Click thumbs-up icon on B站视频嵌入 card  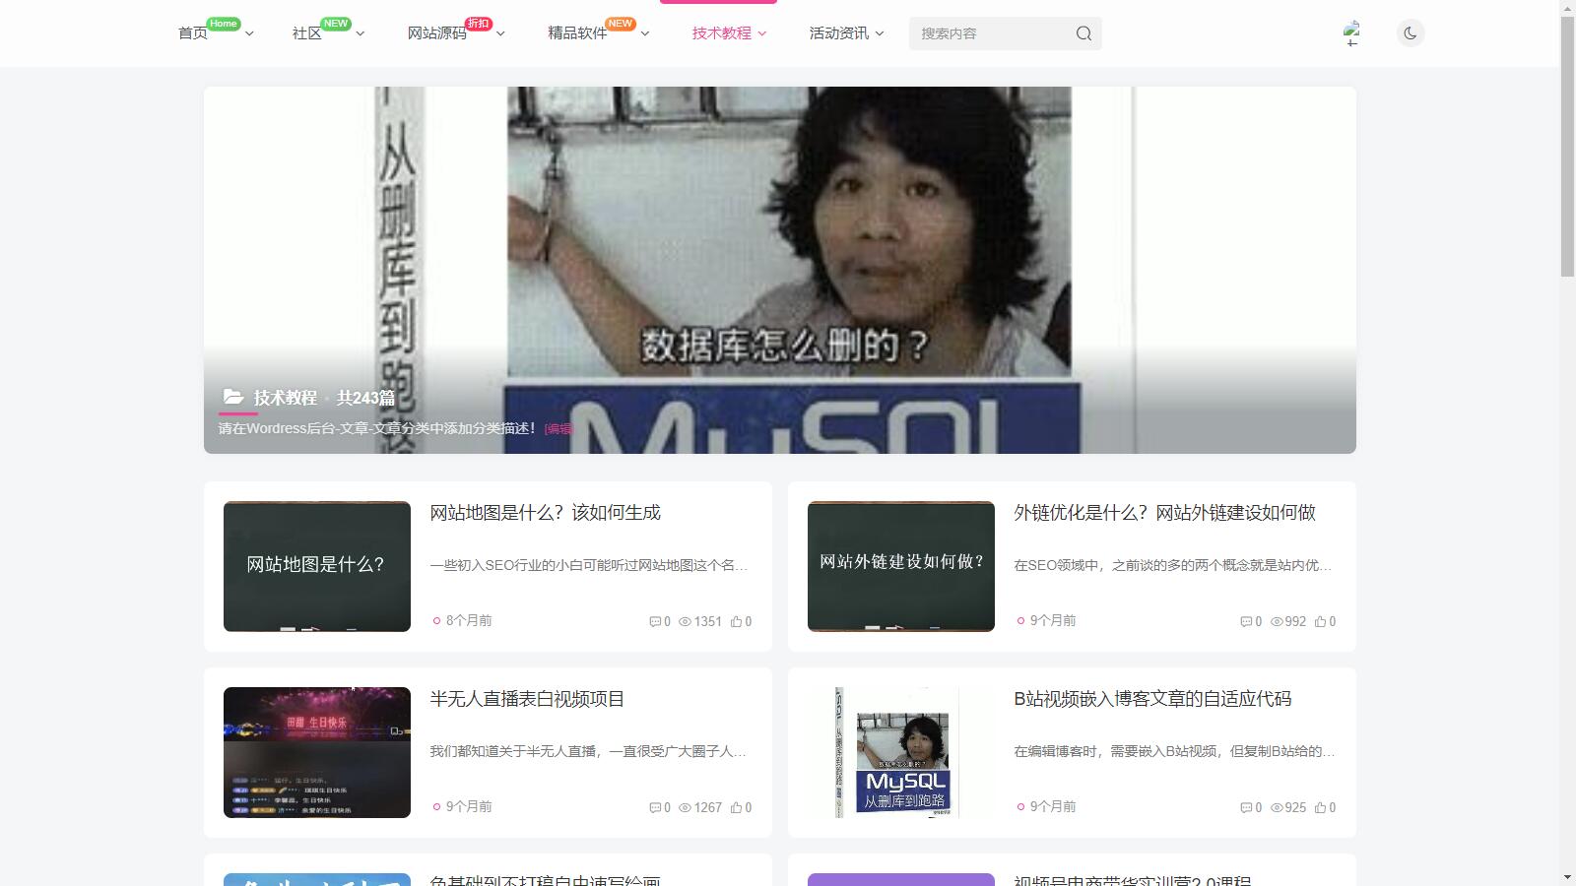(x=1320, y=807)
